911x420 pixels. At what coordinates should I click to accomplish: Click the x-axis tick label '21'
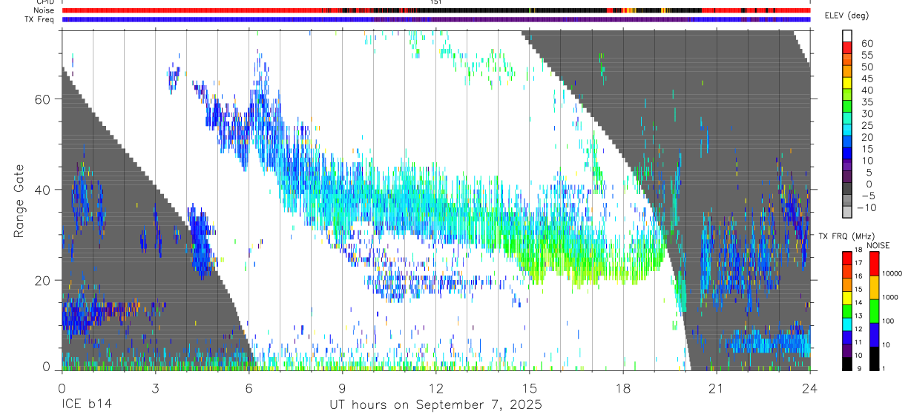point(717,387)
